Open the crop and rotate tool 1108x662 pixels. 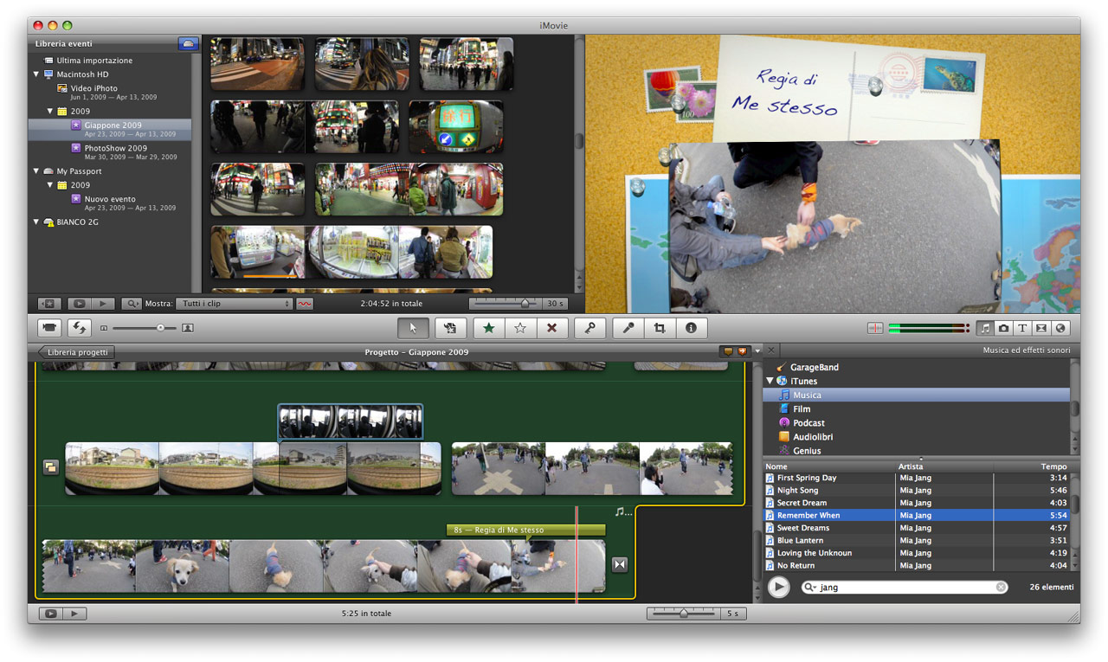pyautogui.click(x=660, y=328)
